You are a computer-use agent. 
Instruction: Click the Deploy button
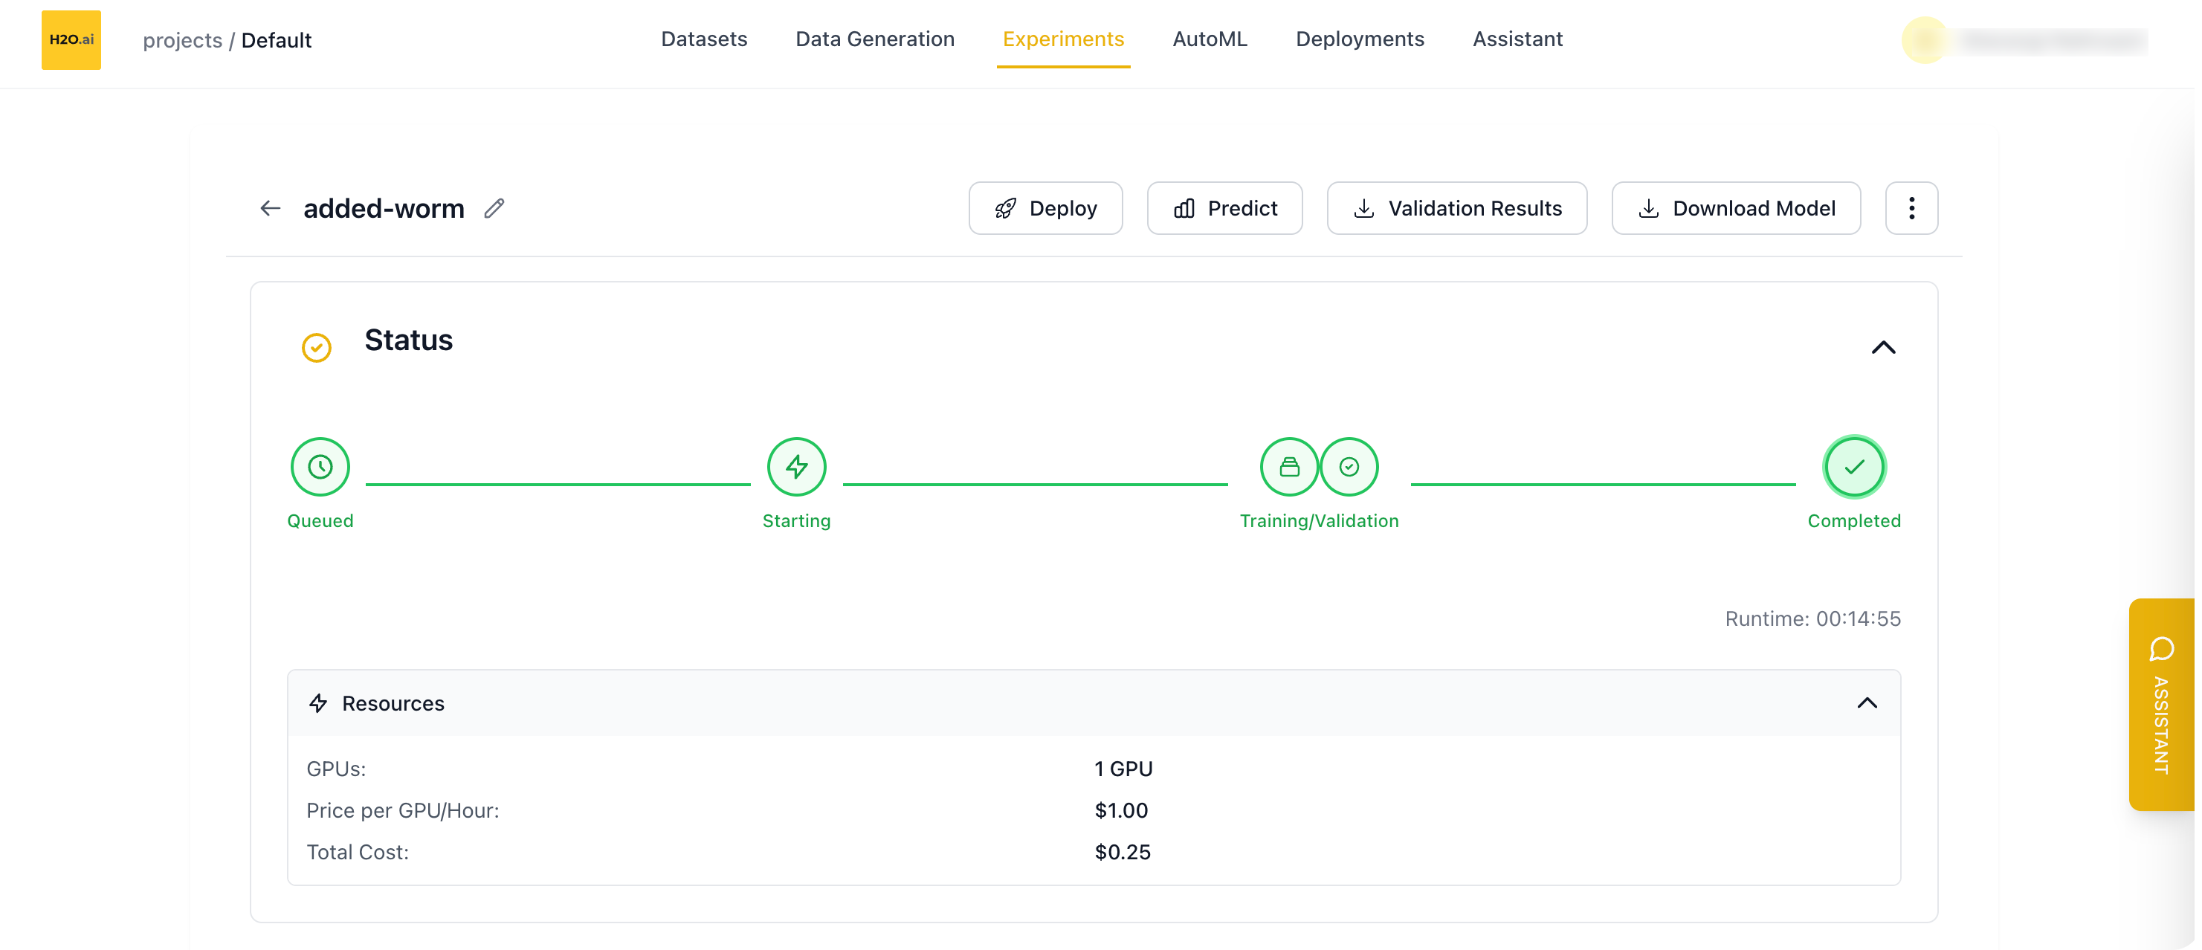[x=1045, y=208]
